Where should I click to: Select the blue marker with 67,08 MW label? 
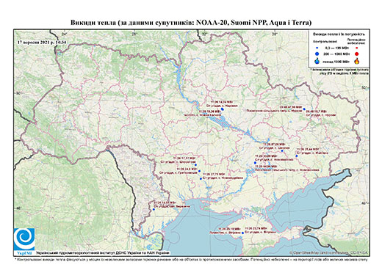coord(282,151)
